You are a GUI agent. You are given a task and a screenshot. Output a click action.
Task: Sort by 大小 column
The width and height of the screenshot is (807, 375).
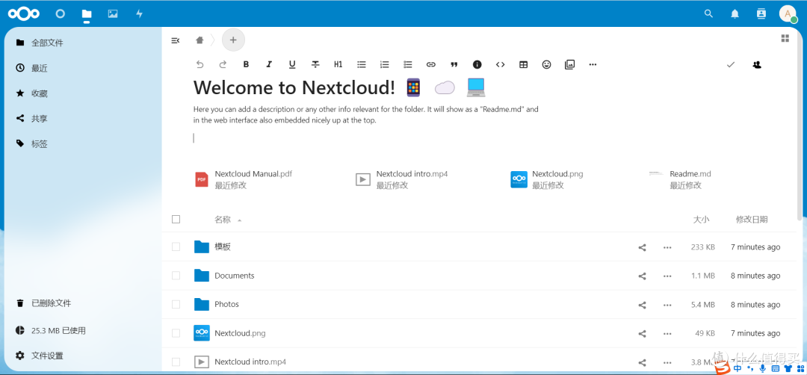(701, 220)
